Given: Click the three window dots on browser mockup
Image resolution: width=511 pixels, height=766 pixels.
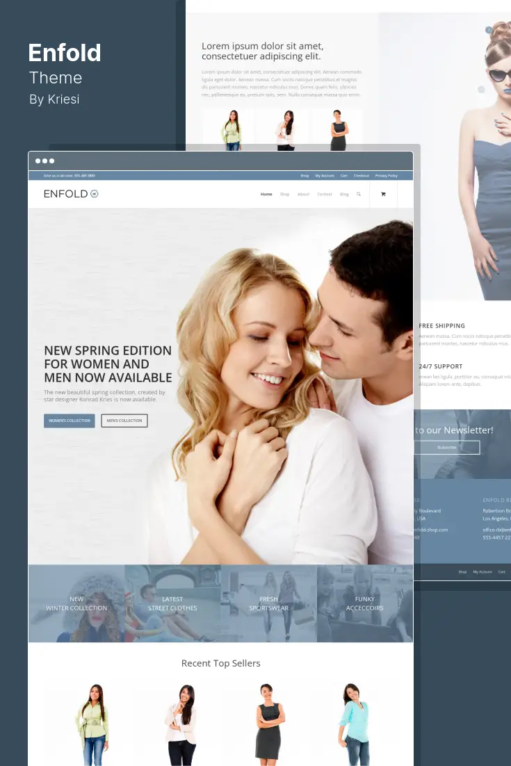Looking at the screenshot, I should (44, 161).
